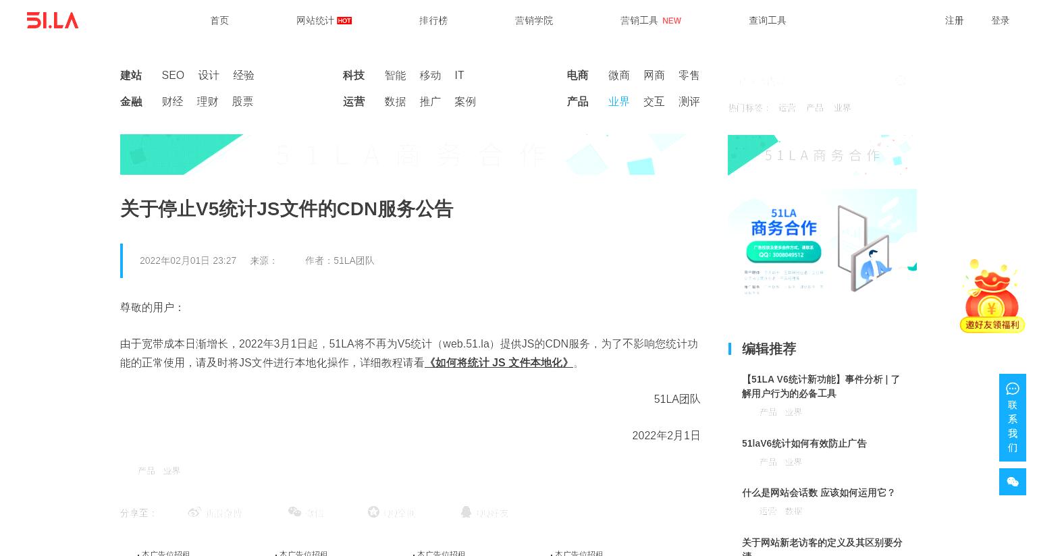Open the 案例 subcategory
The width and height of the screenshot is (1037, 556).
[465, 101]
